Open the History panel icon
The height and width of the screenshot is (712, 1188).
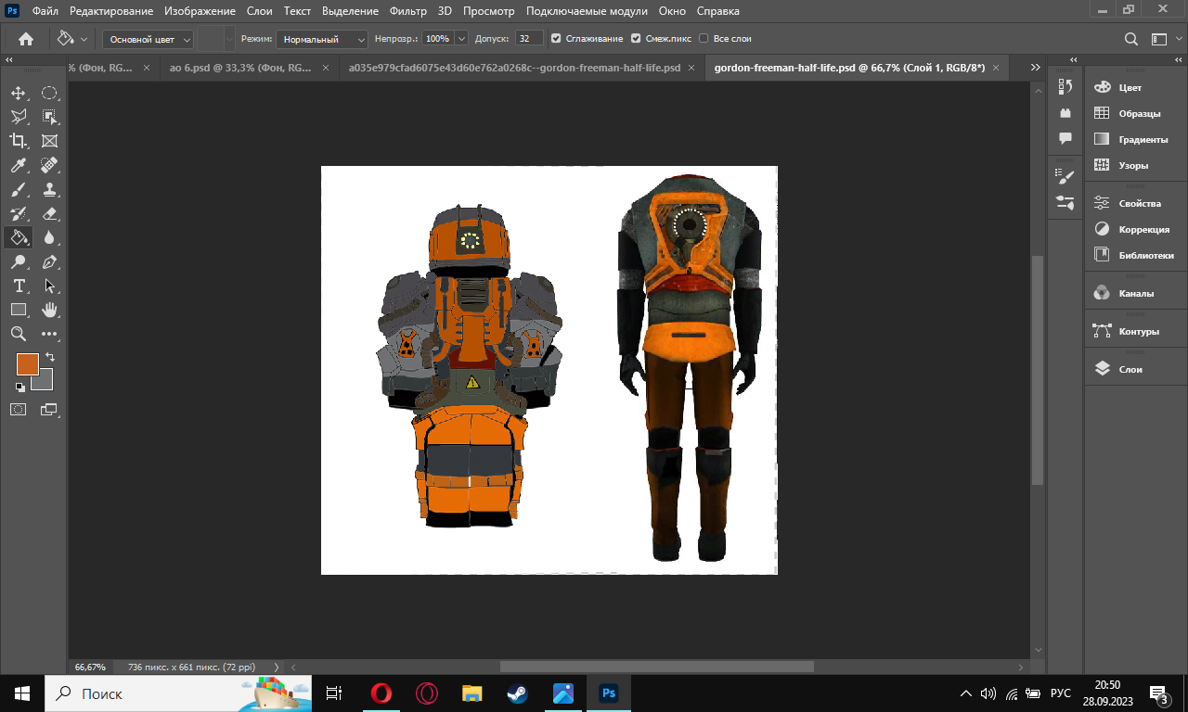[x=1065, y=86]
